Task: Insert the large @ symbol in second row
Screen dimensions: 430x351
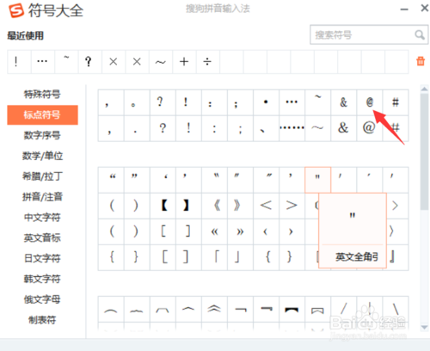Action: [x=370, y=128]
